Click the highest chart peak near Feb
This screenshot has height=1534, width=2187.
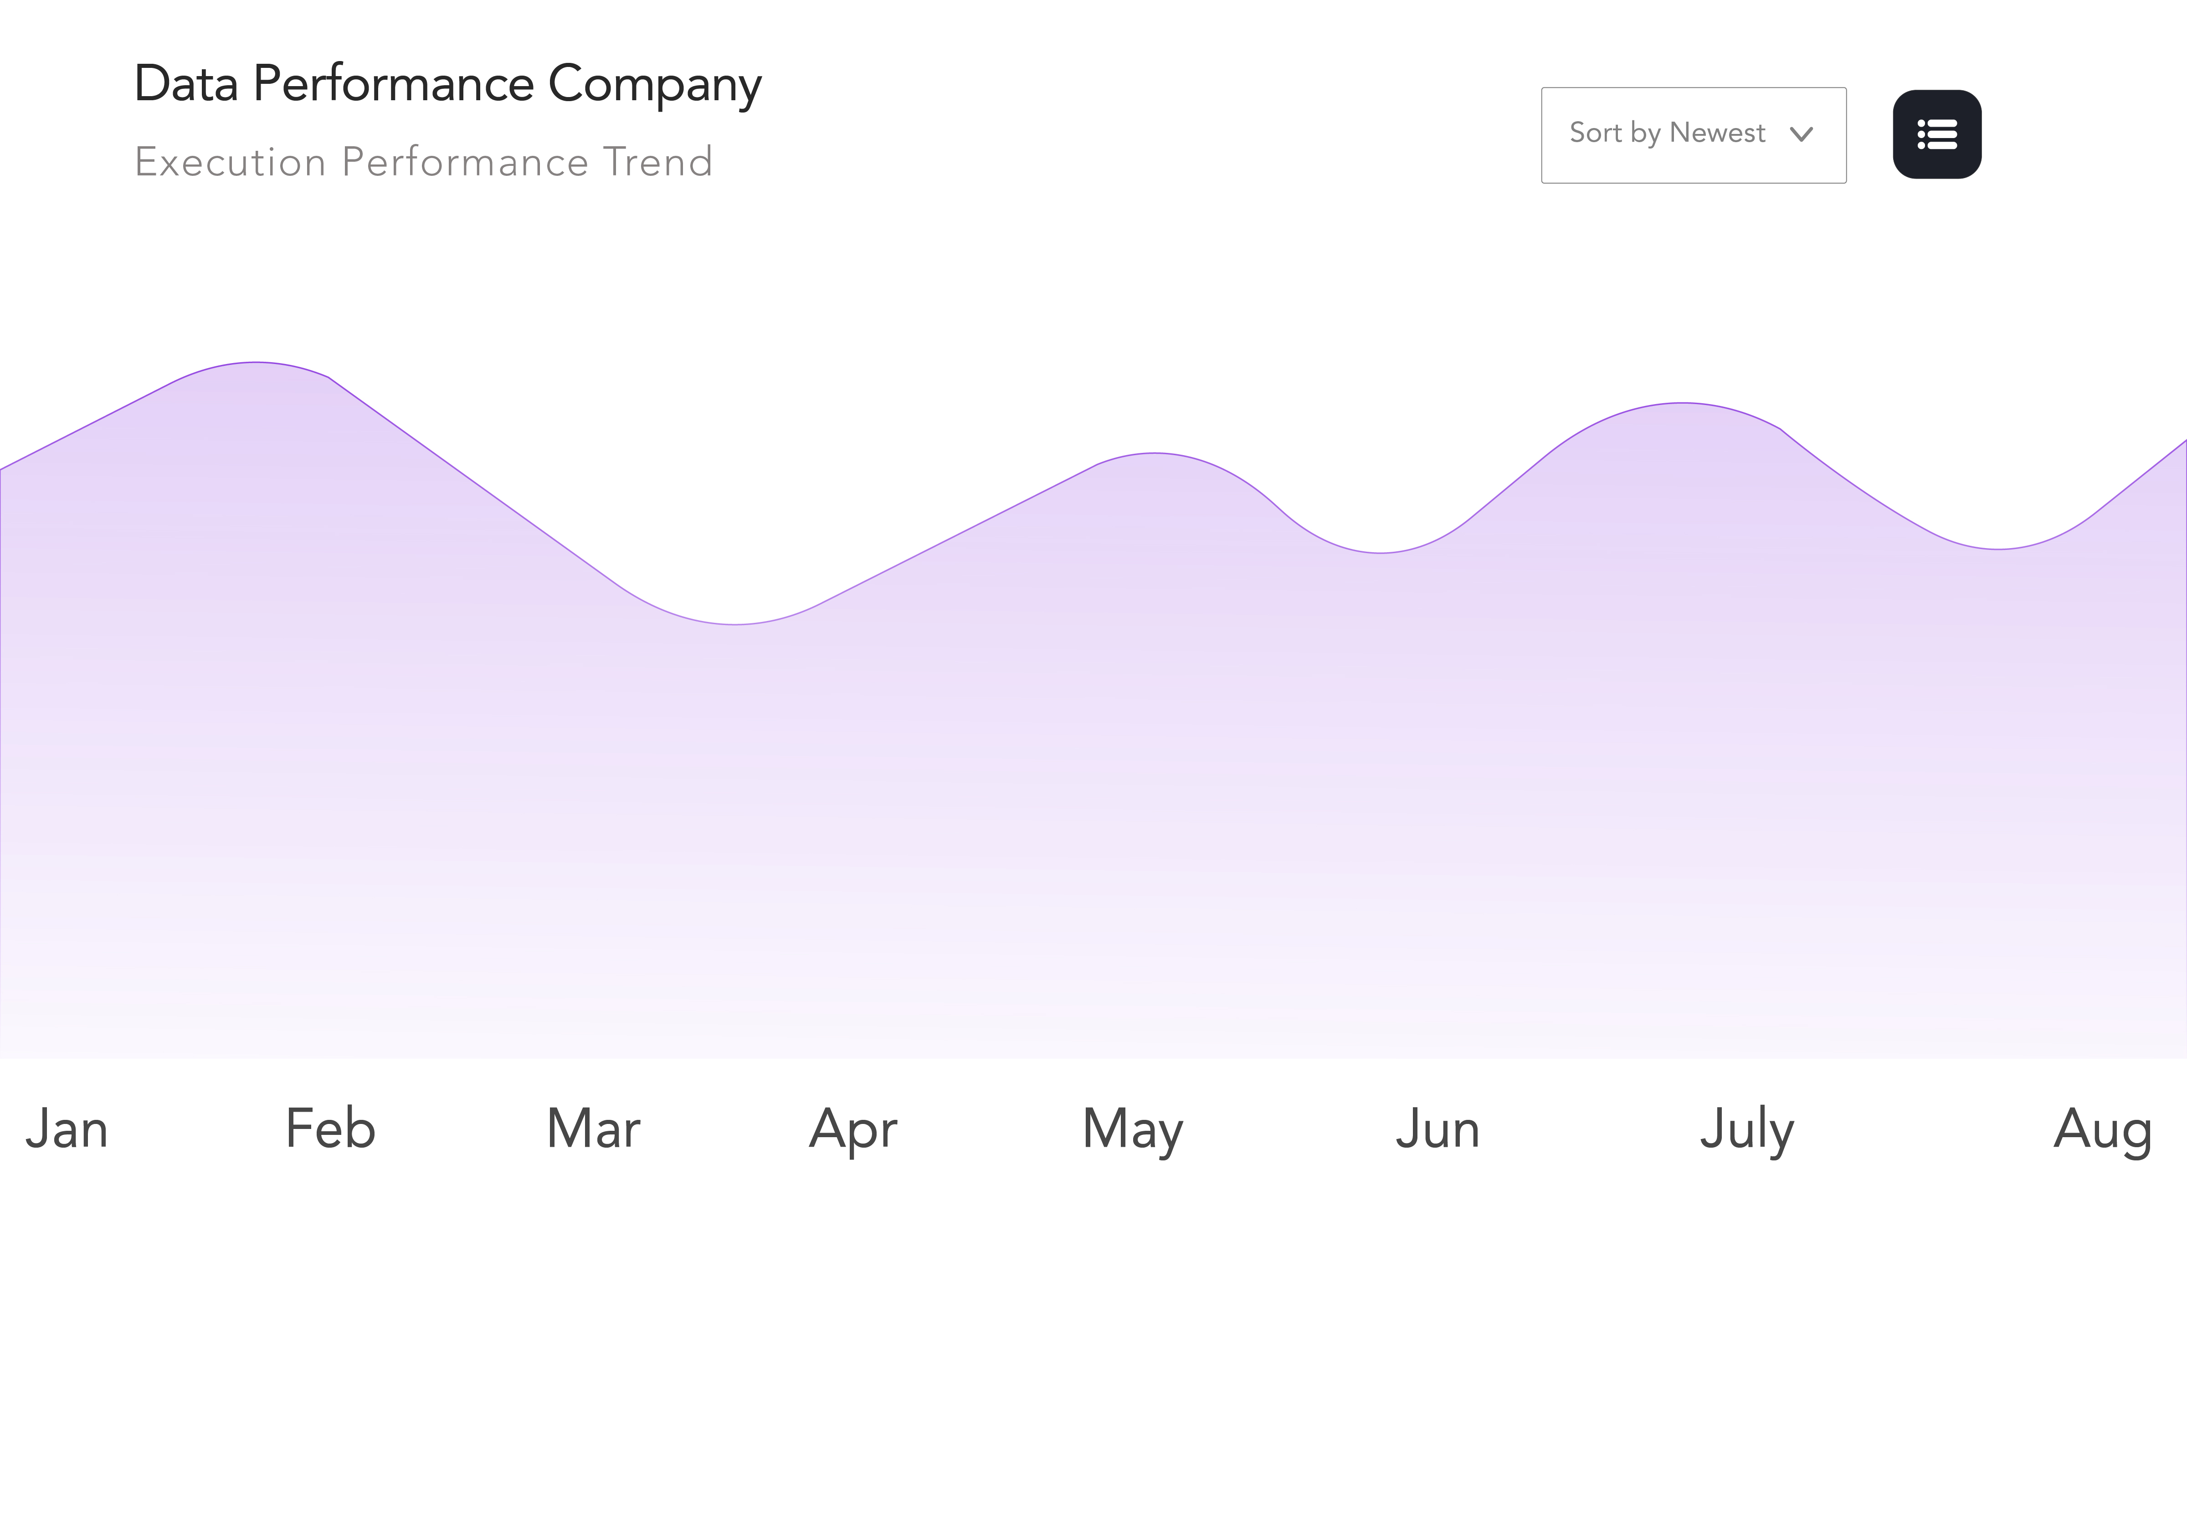pos(255,363)
